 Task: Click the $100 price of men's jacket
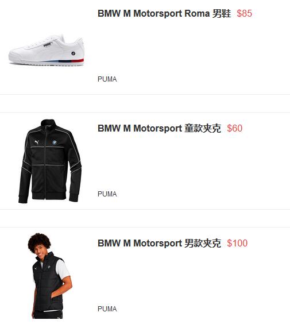[x=237, y=243]
